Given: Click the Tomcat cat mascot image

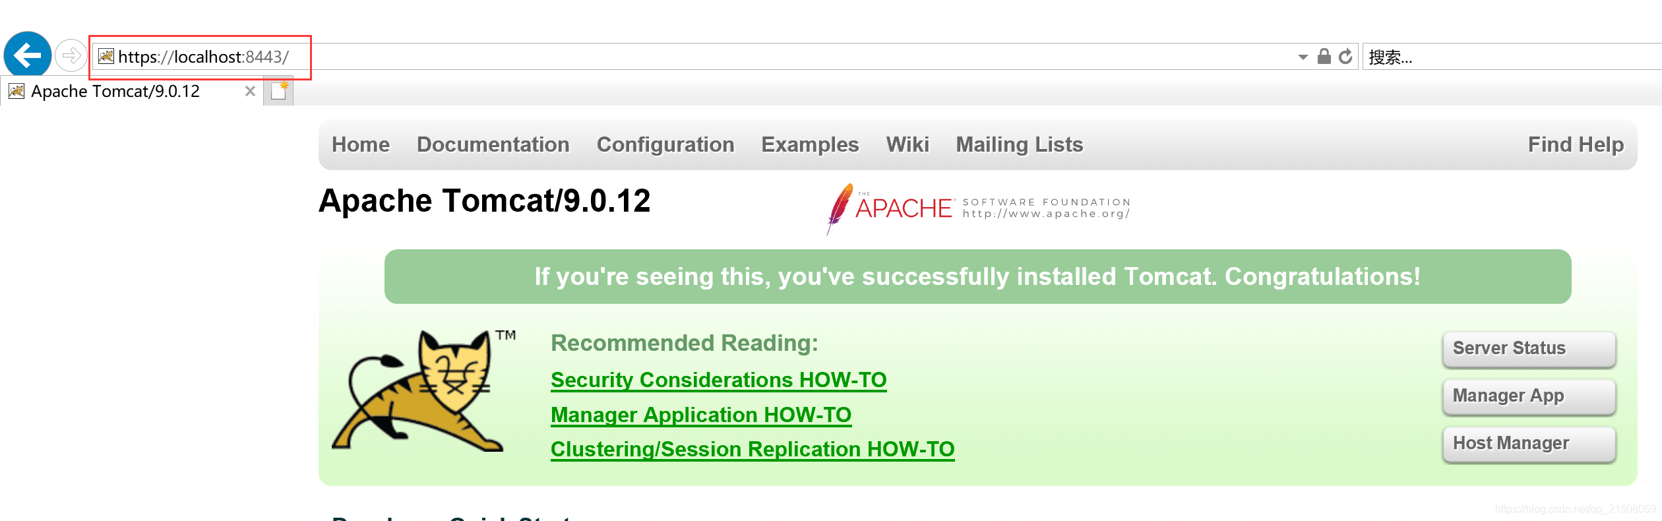Looking at the screenshot, I should [x=422, y=392].
